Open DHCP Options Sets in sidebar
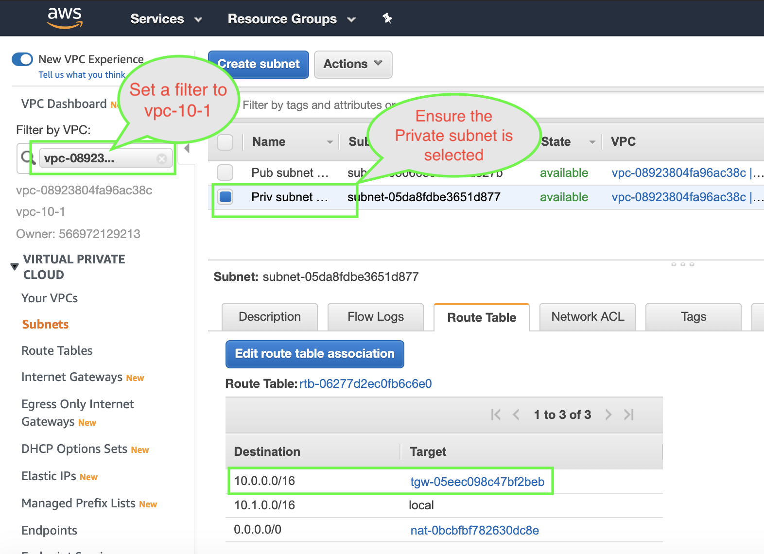The width and height of the screenshot is (764, 554). click(x=74, y=449)
